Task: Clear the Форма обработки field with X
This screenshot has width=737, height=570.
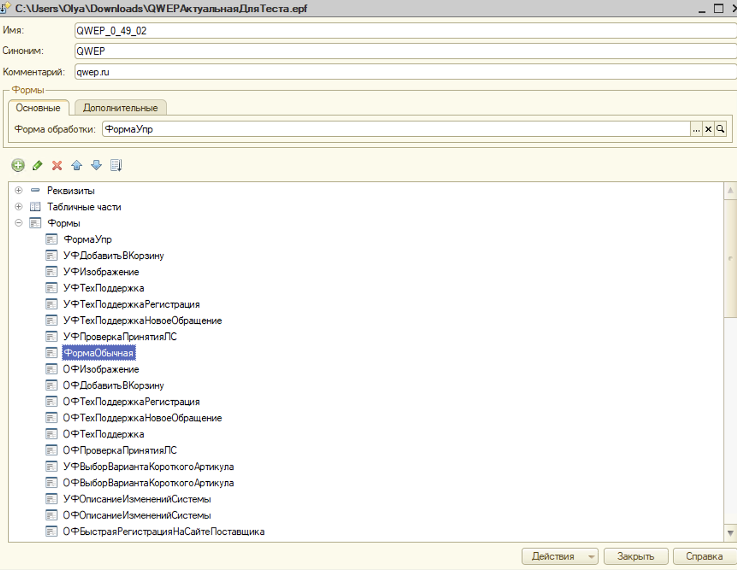Action: tap(708, 129)
